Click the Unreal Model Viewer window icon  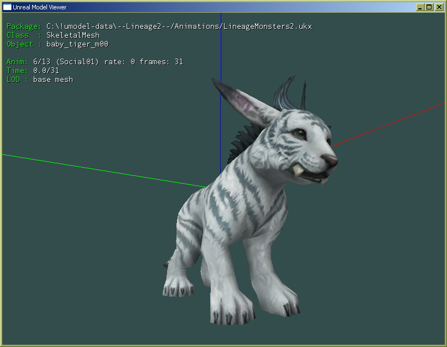click(x=7, y=7)
